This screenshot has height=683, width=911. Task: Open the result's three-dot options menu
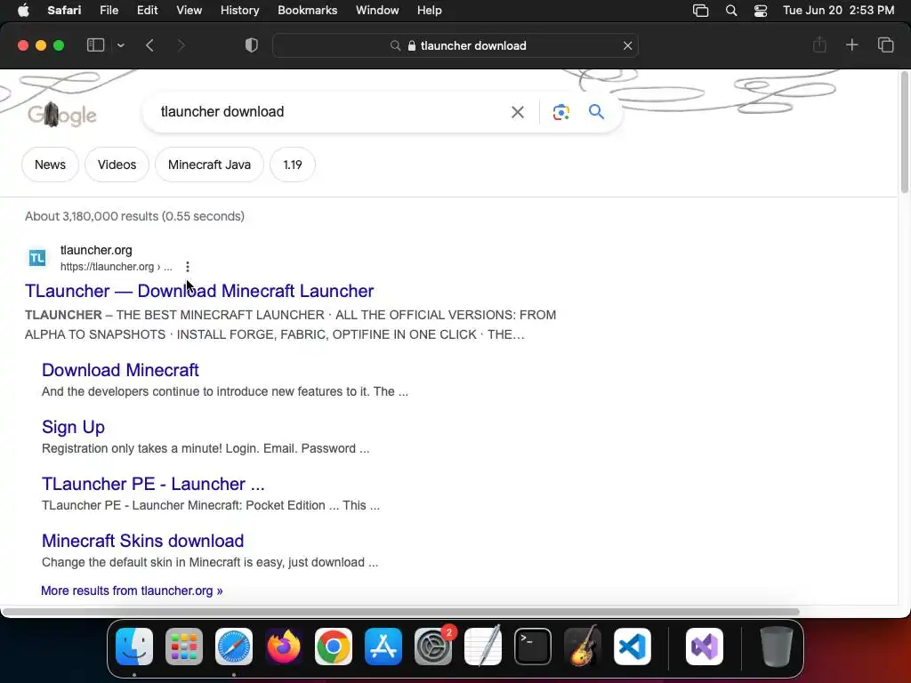(x=187, y=267)
